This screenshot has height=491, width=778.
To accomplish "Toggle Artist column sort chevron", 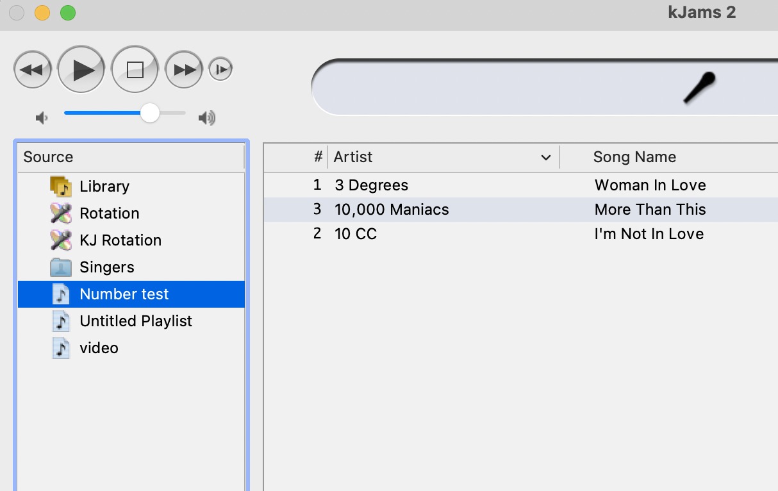I will (545, 158).
